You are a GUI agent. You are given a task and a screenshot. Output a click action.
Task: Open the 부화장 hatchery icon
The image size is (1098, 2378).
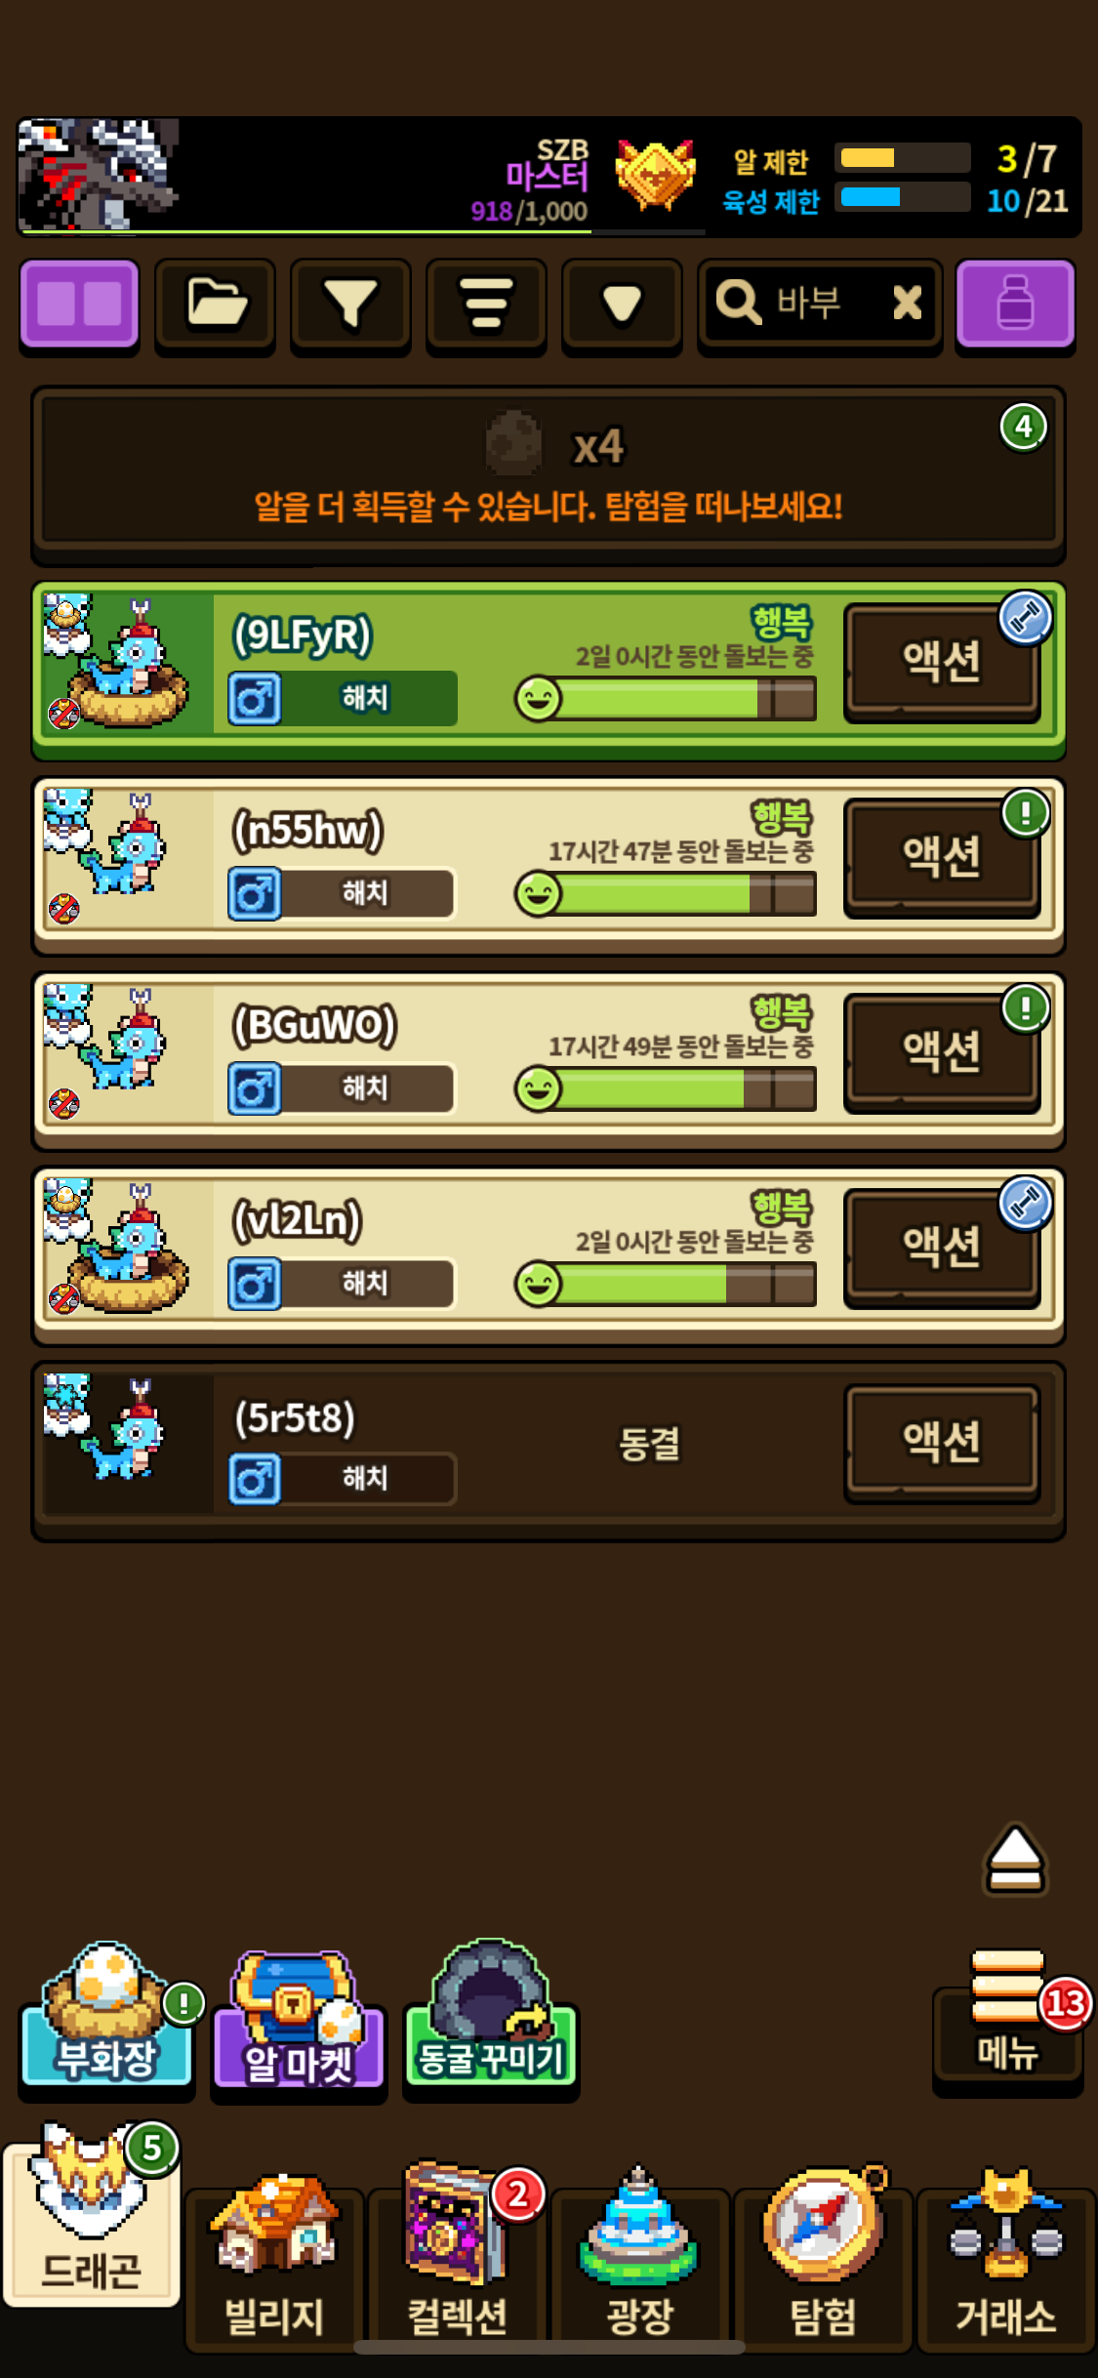coord(105,2016)
